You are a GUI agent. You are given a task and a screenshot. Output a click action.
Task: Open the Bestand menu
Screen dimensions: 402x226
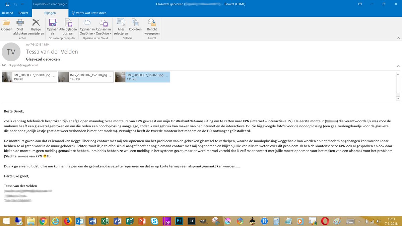[8, 13]
